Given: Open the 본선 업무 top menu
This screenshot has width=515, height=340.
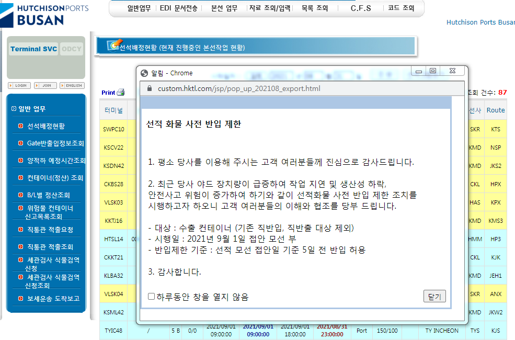Looking at the screenshot, I should (x=224, y=8).
